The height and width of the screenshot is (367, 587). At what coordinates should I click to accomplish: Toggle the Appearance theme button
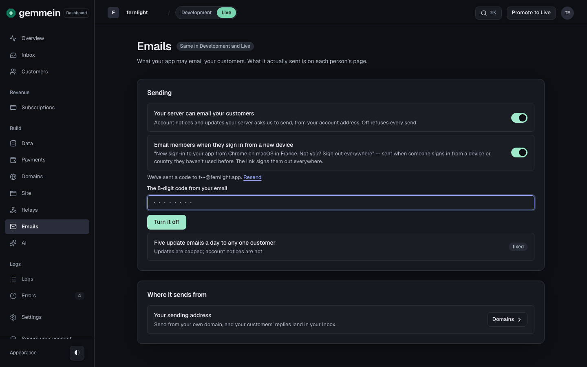[x=77, y=353]
